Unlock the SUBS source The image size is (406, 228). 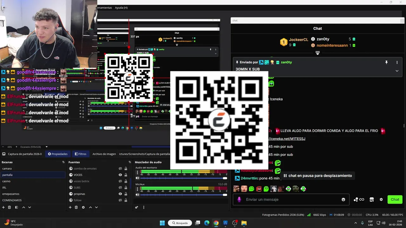pos(126,187)
